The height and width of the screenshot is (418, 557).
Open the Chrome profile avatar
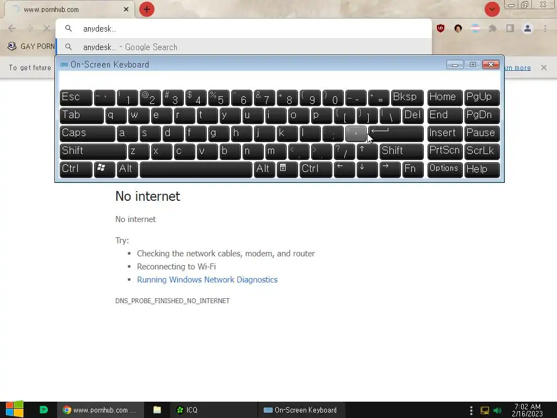pos(528,28)
